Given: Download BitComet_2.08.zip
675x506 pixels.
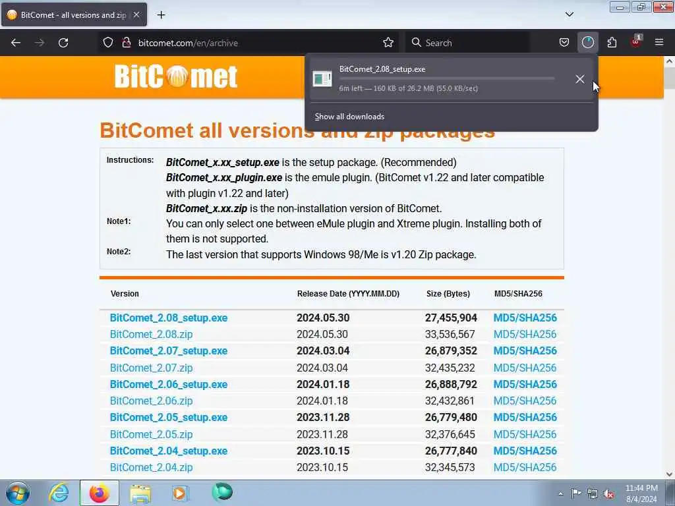Looking at the screenshot, I should pyautogui.click(x=151, y=334).
